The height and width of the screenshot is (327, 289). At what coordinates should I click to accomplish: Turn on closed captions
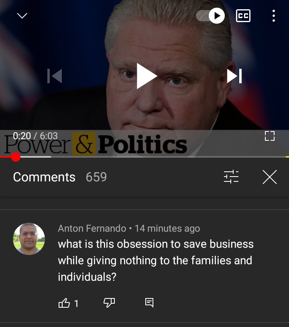(x=243, y=16)
